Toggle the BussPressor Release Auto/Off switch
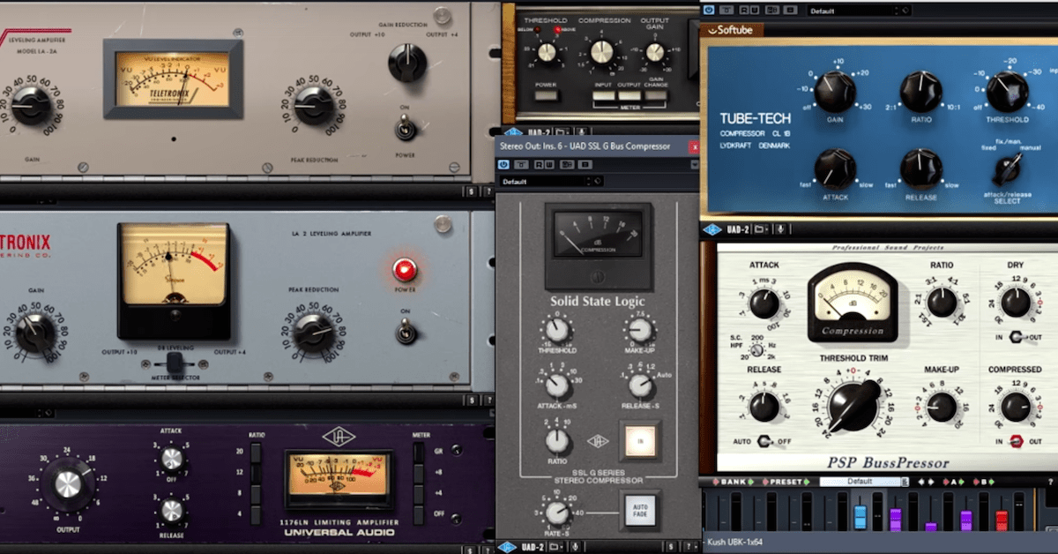1058x554 pixels. point(764,440)
